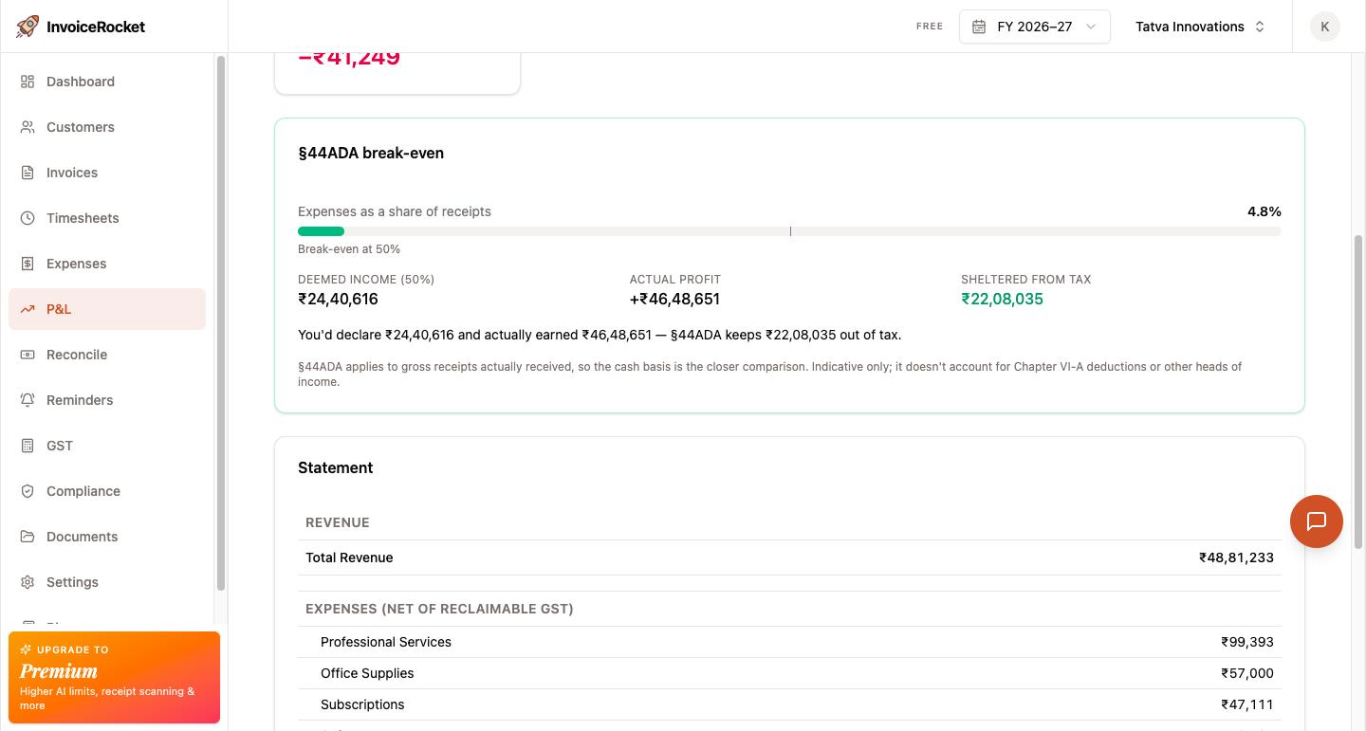Click the Reminders bell icon
The width and height of the screenshot is (1366, 731).
(x=28, y=400)
